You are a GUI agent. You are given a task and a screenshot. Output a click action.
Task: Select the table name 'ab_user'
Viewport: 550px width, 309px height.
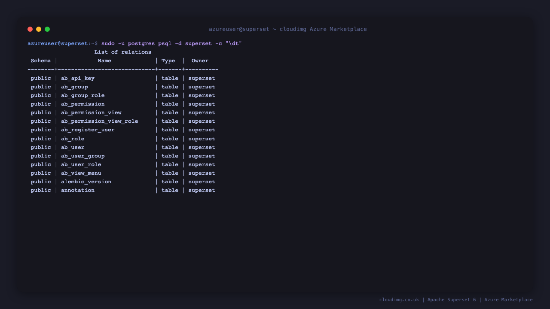click(73, 147)
